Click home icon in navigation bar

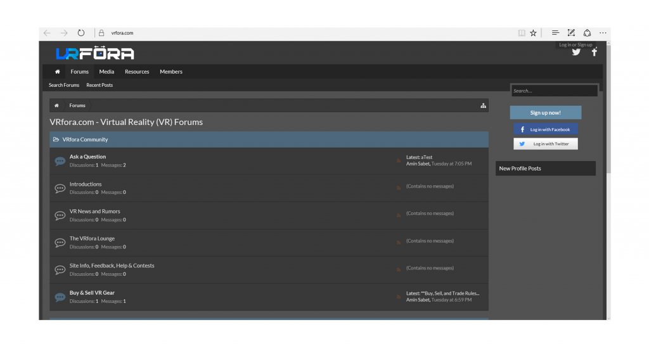coord(58,72)
